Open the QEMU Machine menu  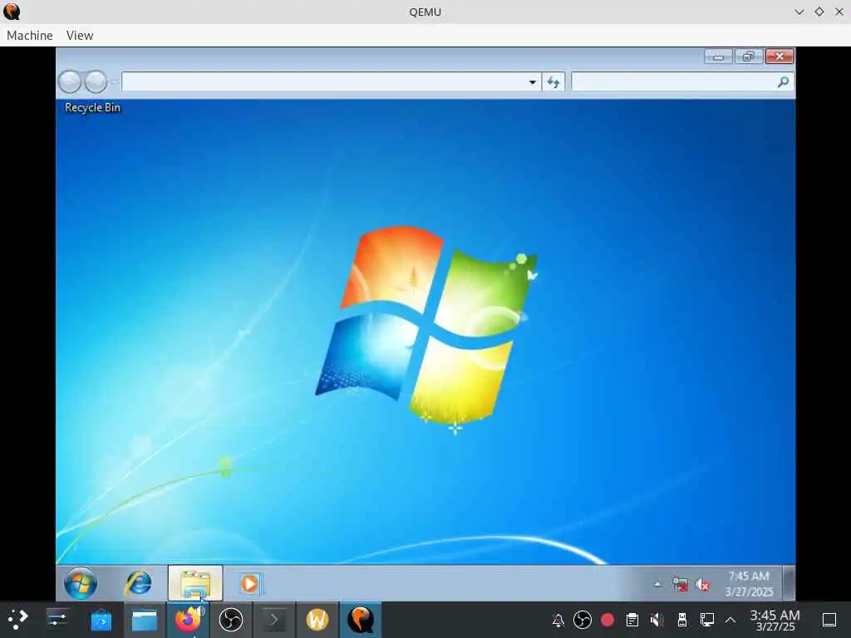pyautogui.click(x=30, y=35)
